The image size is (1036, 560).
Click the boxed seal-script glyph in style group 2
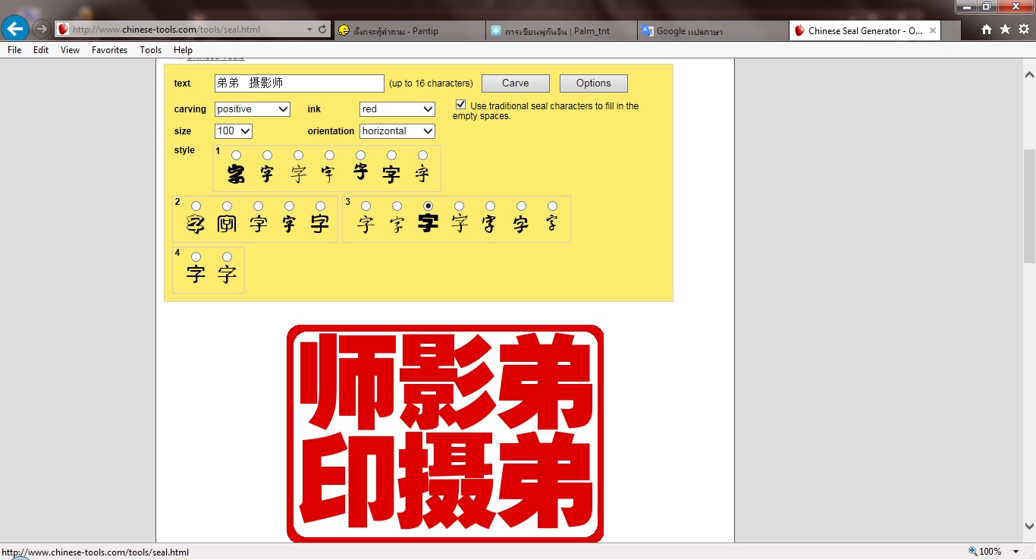227,224
